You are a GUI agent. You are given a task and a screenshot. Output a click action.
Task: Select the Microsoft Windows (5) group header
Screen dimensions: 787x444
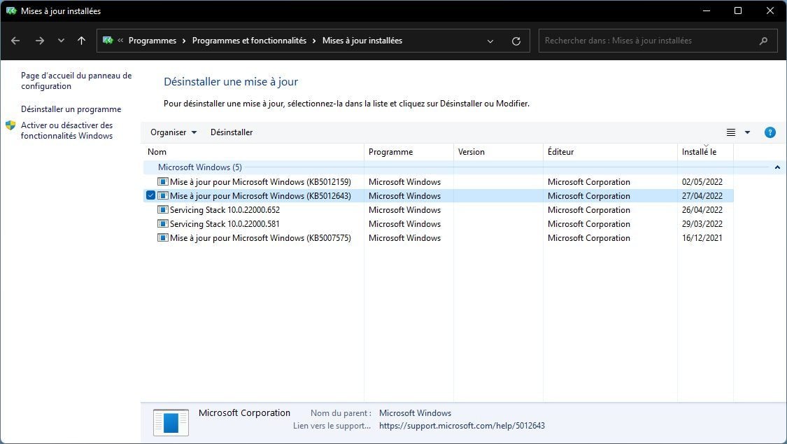[x=200, y=167]
